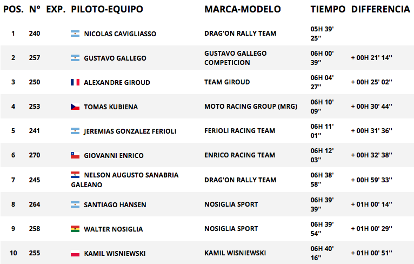The image size is (414, 264).
Task: Click Argentina flag beside Nicolas Cavigliasso
Action: 75,34
